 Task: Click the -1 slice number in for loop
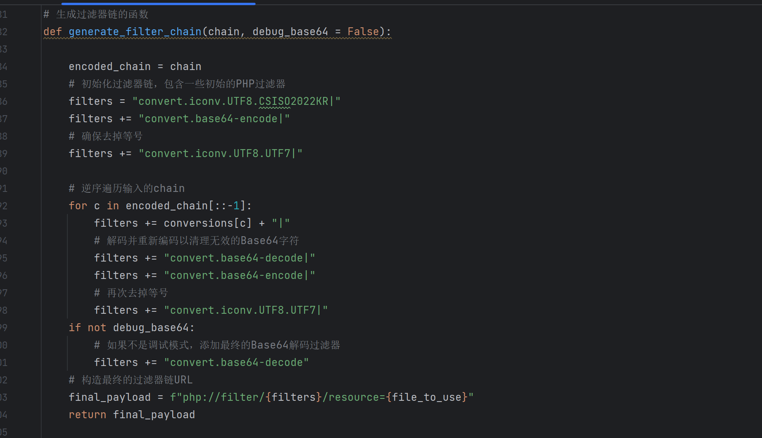234,206
